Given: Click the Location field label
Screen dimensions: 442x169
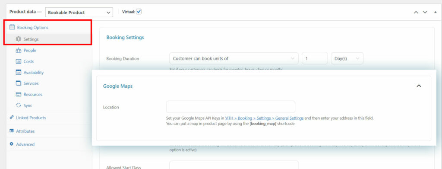Looking at the screenshot, I should click(x=111, y=107).
